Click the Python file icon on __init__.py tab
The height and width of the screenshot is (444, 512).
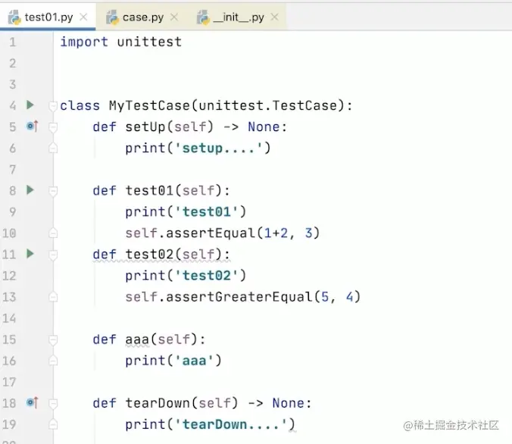(x=203, y=17)
